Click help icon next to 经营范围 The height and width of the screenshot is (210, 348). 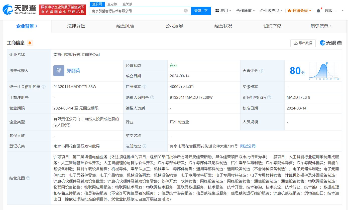point(28,178)
